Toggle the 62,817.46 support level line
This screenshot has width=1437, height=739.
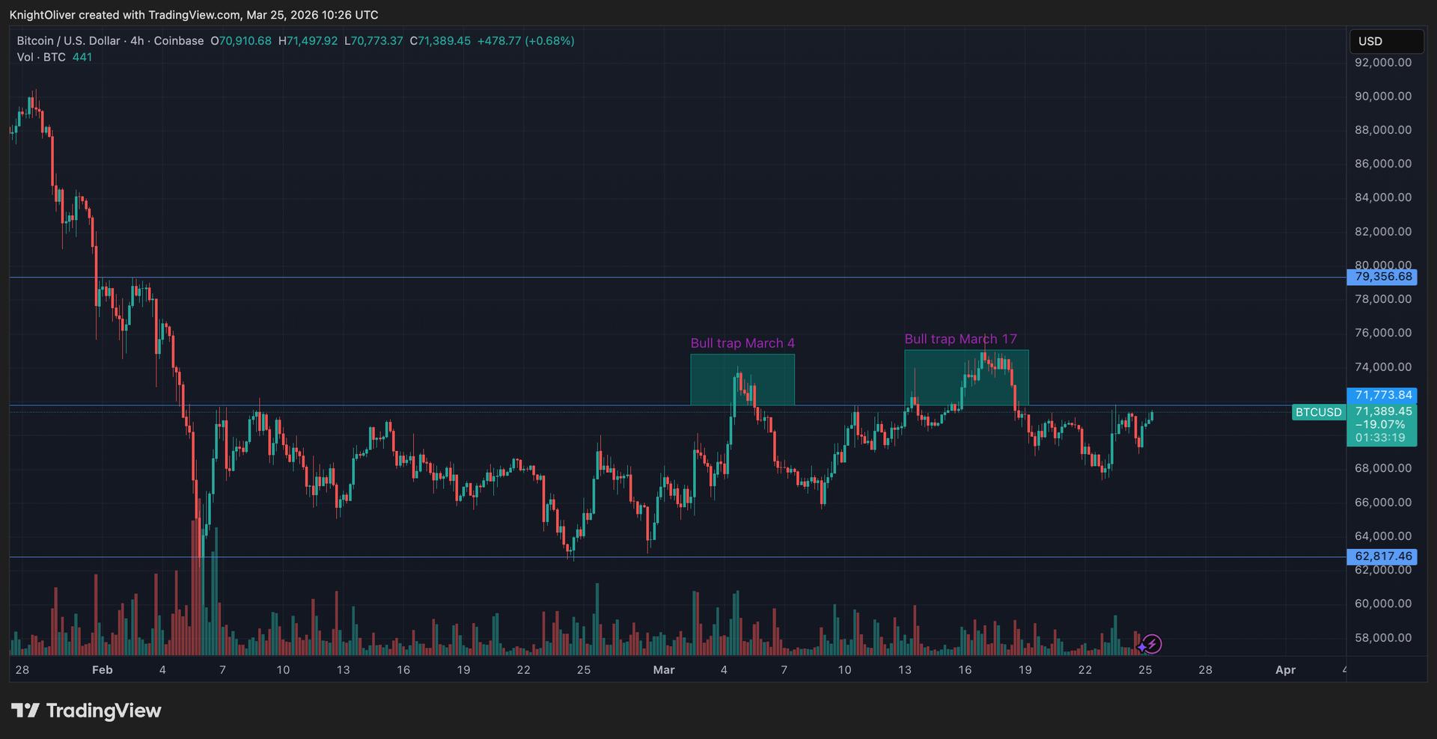(x=1382, y=556)
